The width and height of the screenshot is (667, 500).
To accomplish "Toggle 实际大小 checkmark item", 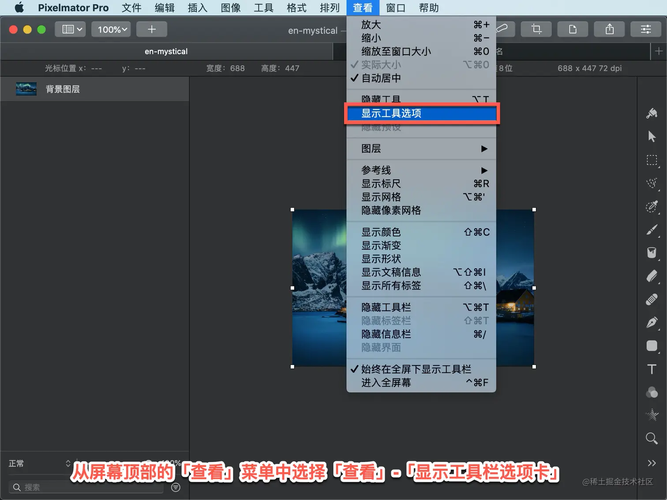I will click(x=421, y=65).
